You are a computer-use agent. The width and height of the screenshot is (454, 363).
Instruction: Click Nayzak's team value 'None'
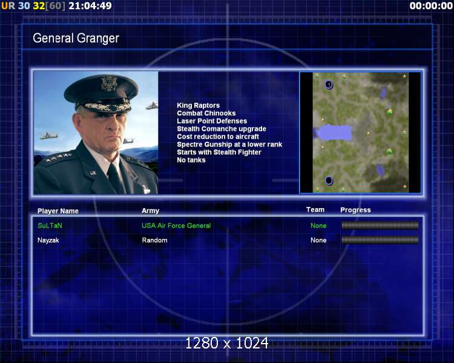(x=318, y=240)
